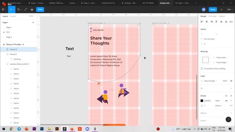Click the Align horizontal centers icon
Viewport: 235px width, 132px height.
pos(207,22)
